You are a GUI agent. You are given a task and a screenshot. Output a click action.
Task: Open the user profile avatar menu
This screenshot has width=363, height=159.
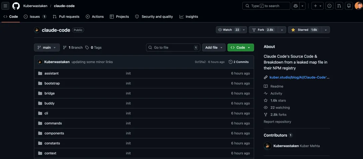click(359, 6)
